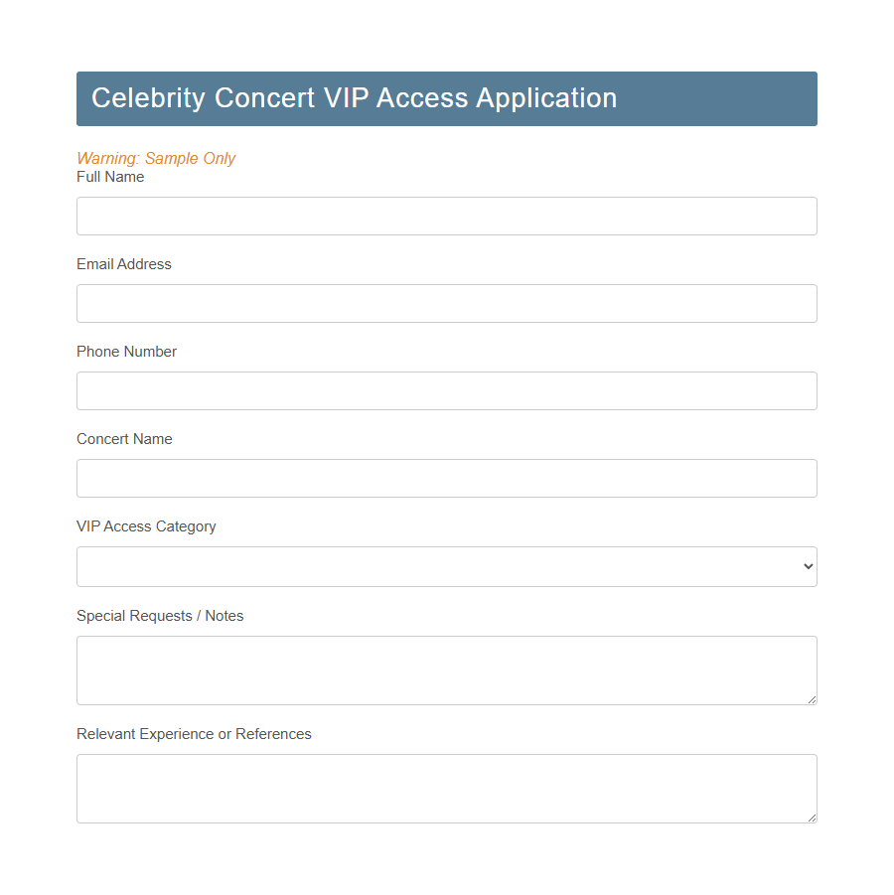Image resolution: width=894 pixels, height=895 pixels.
Task: Click the Concert Name input field
Action: [447, 478]
